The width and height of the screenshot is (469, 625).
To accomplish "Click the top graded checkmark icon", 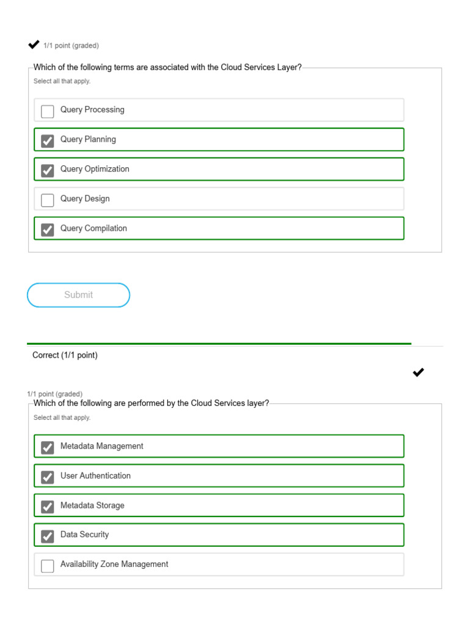I will pyautogui.click(x=34, y=45).
